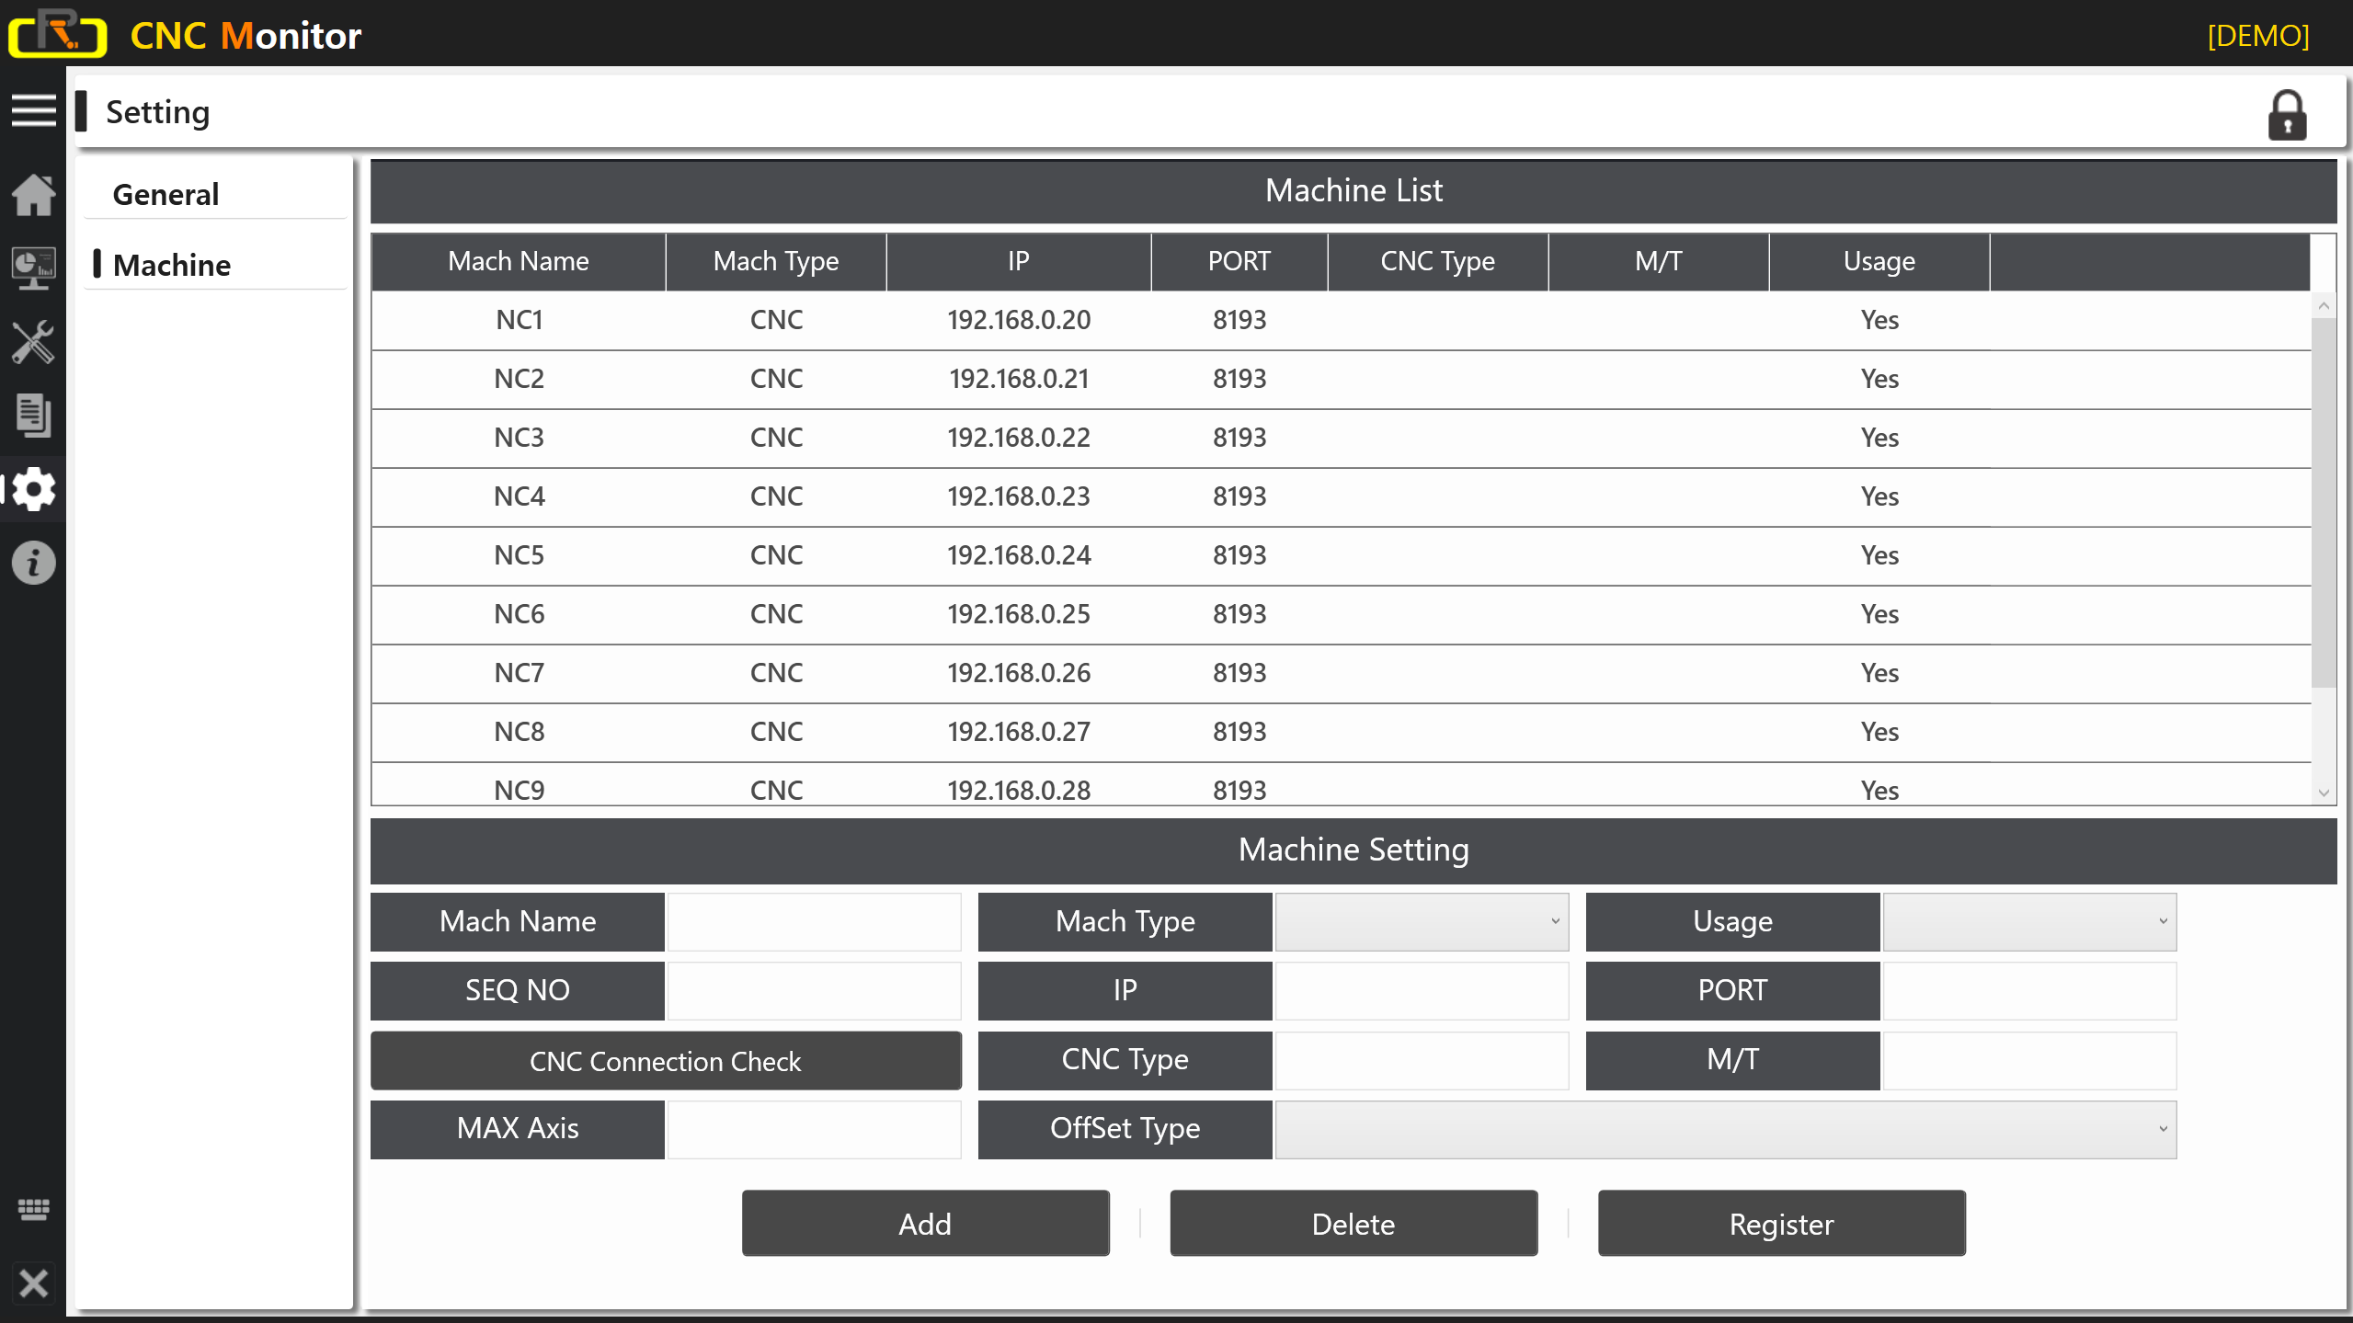Open the wrench and screwdriver tools icon

click(x=33, y=343)
